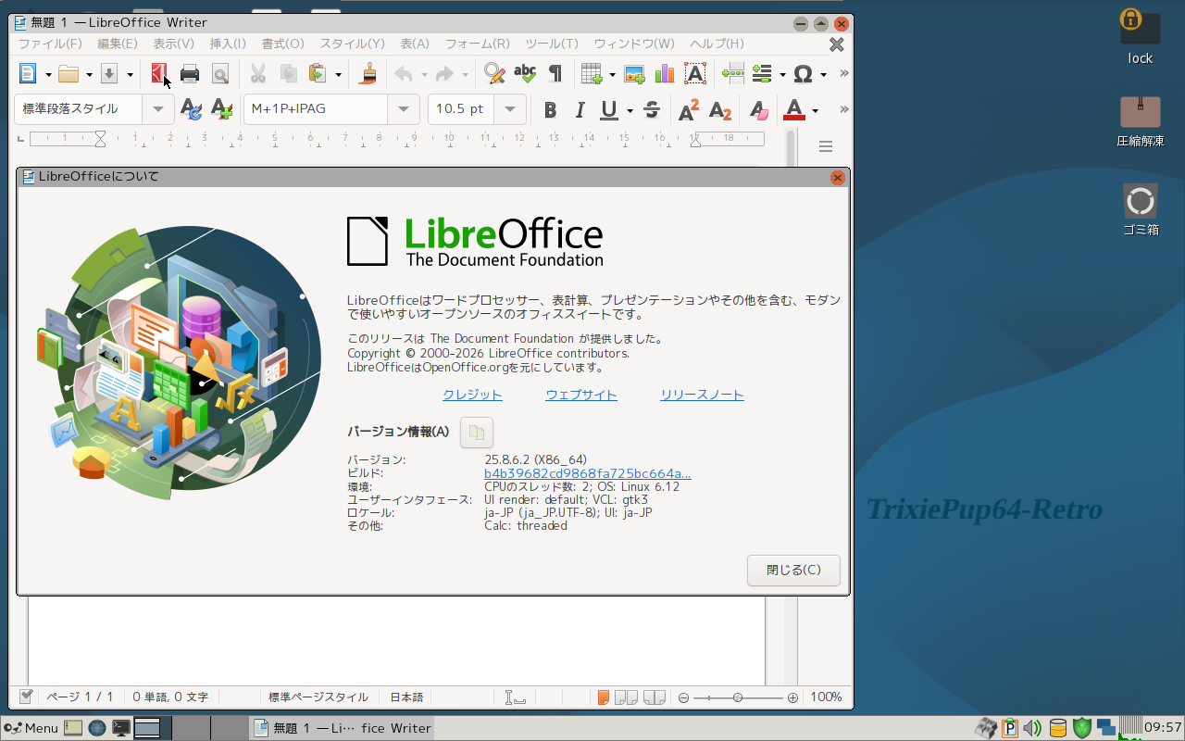Toggle Bold formatting

[550, 110]
